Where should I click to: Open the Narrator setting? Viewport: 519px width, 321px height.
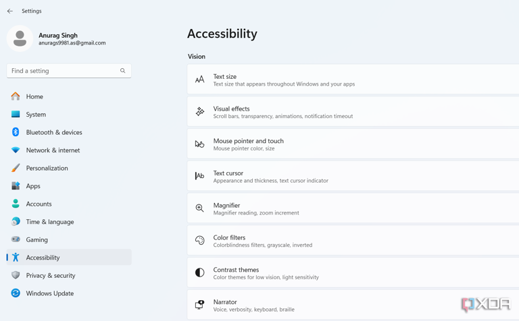(353, 305)
